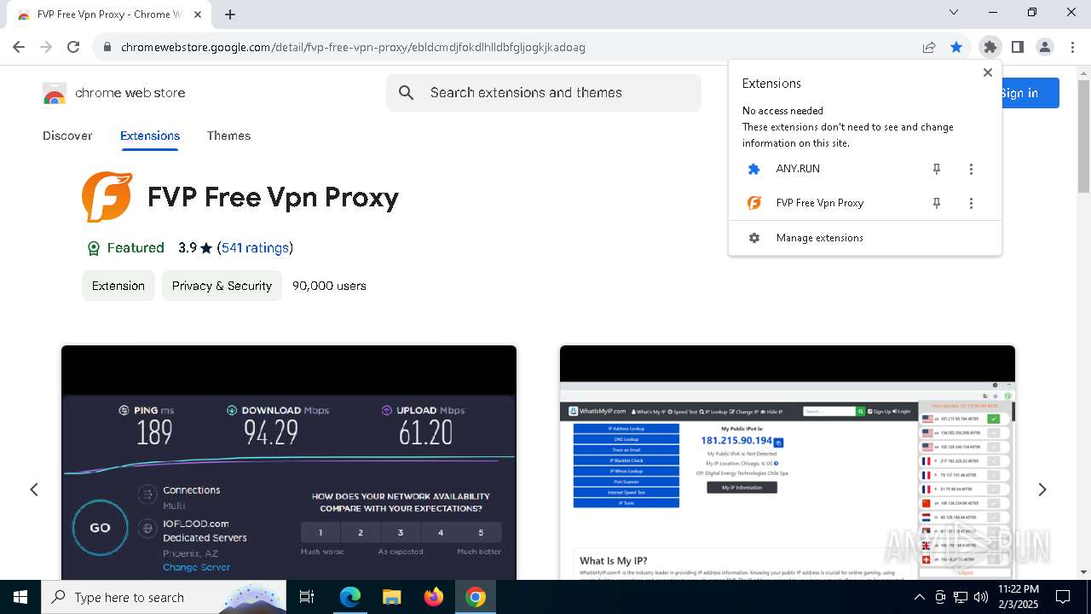Open more options for FVP Free Vpn Proxy

pos(971,203)
